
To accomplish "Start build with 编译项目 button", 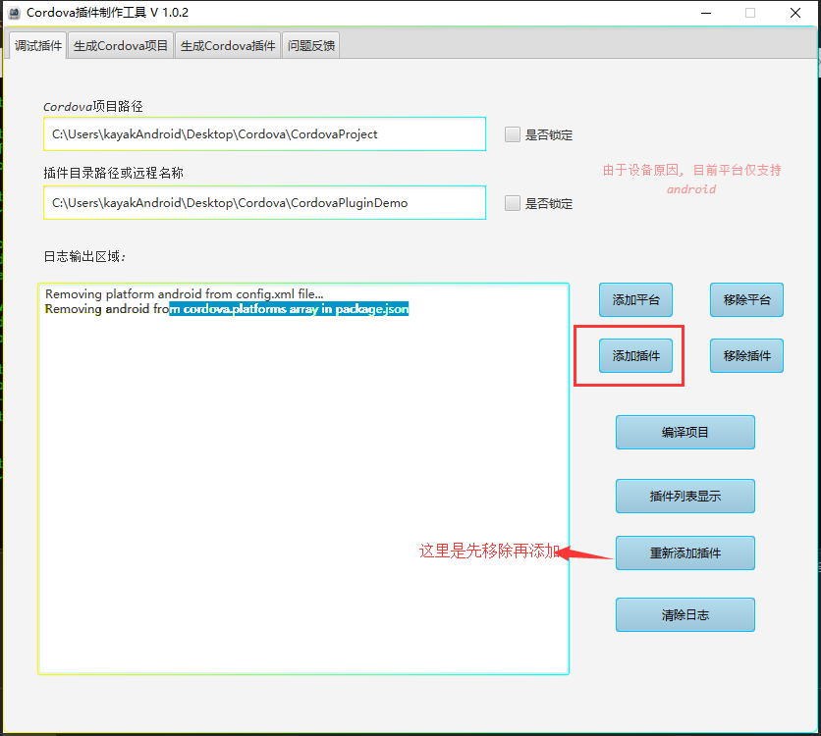I will point(685,432).
